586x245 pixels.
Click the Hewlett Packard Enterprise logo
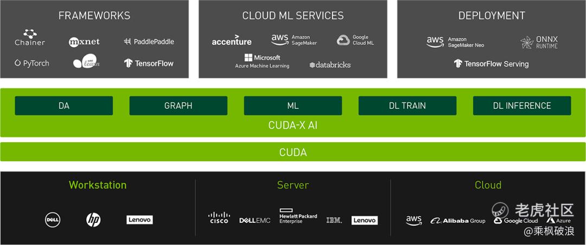click(x=298, y=216)
